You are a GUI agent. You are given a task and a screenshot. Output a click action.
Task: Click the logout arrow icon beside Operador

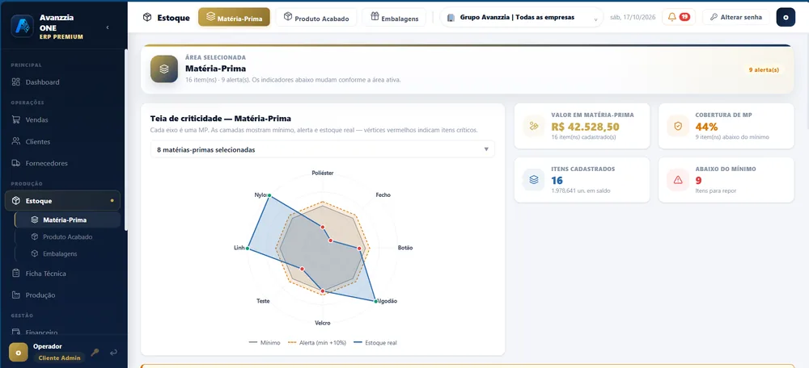tap(113, 353)
